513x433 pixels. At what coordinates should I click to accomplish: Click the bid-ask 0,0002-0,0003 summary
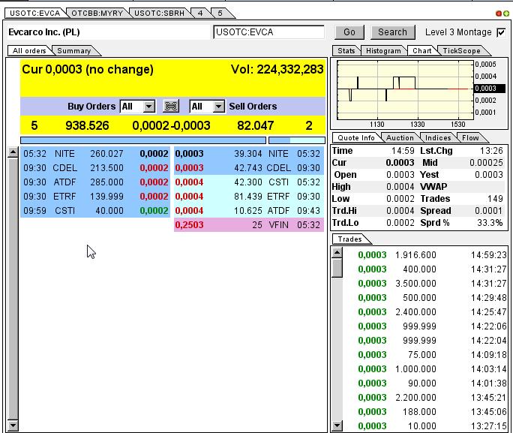click(171, 125)
